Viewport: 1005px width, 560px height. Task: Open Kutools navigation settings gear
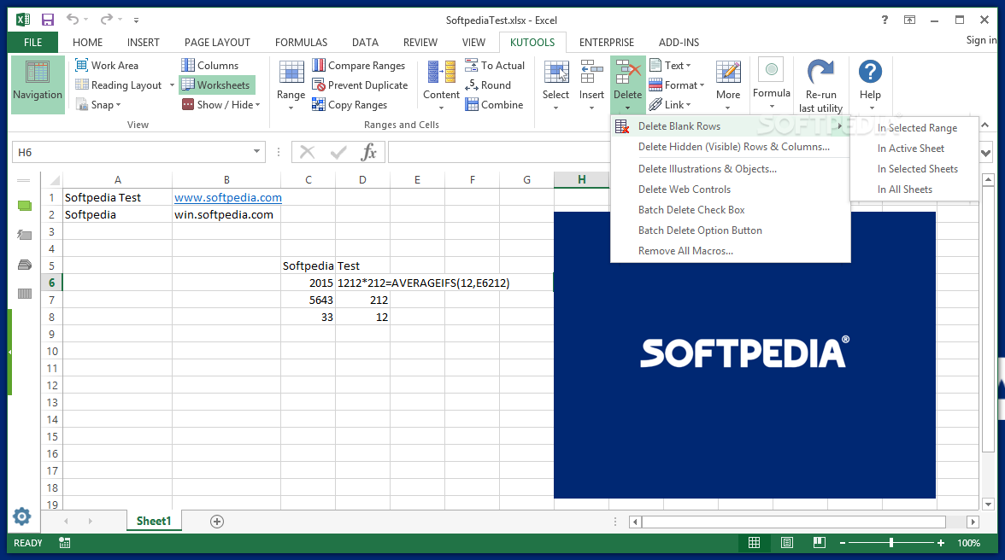[x=22, y=516]
